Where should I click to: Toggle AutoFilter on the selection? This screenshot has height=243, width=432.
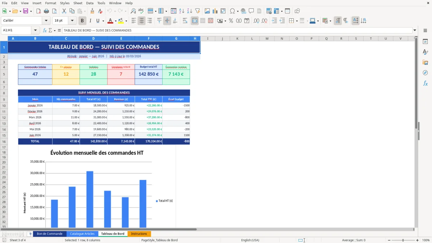197,11
